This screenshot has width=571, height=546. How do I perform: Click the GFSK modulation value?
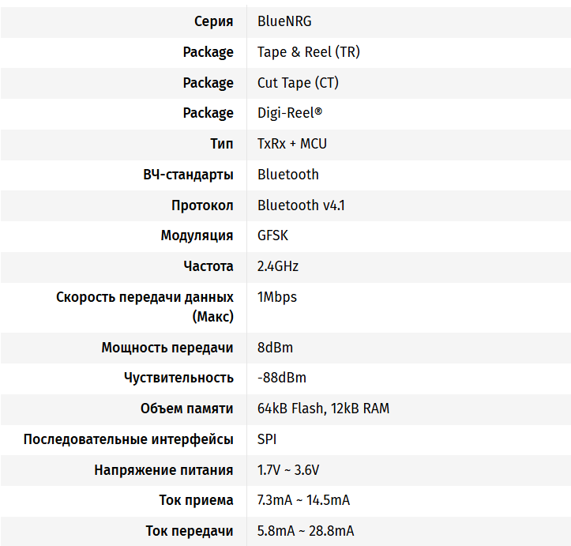(x=272, y=235)
